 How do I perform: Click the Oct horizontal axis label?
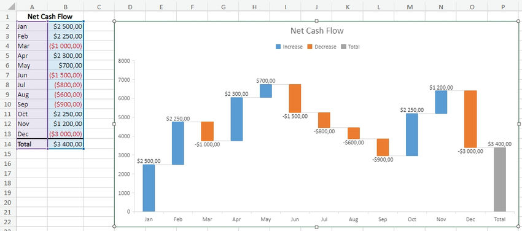[x=412, y=219]
